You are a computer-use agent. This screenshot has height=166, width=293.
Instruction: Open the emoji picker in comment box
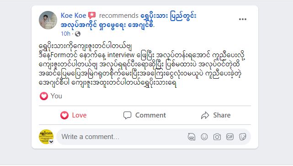[204, 137]
